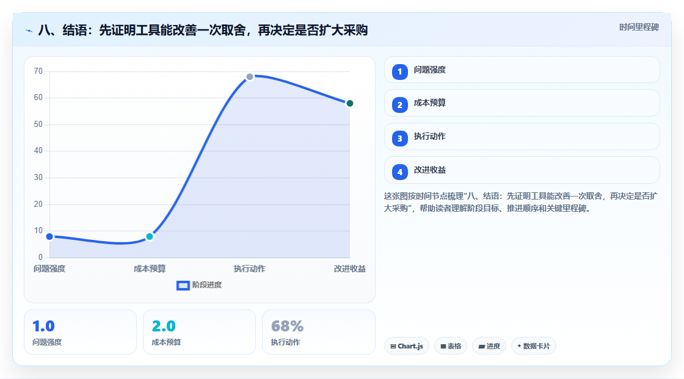Click the 表格 tag chip

451,346
